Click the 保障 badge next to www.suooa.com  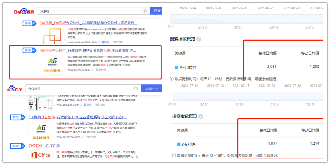[x=106, y=42]
